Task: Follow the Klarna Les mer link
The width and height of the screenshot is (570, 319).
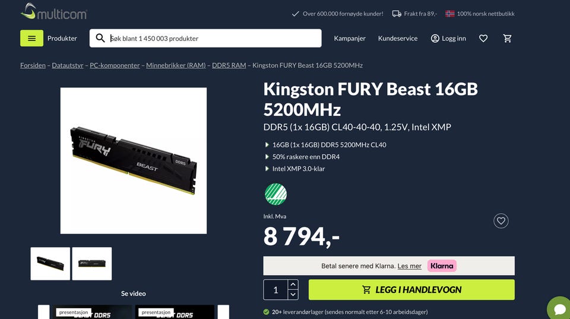Action: point(409,266)
